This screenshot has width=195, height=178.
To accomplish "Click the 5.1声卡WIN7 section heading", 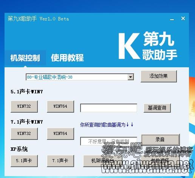I will point(27,91).
